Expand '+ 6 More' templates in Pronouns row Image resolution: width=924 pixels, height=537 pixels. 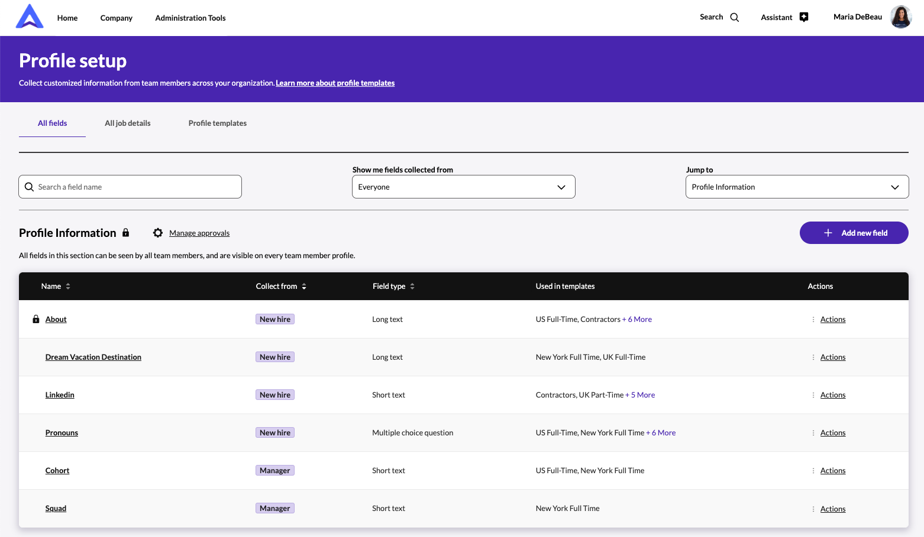(x=661, y=432)
